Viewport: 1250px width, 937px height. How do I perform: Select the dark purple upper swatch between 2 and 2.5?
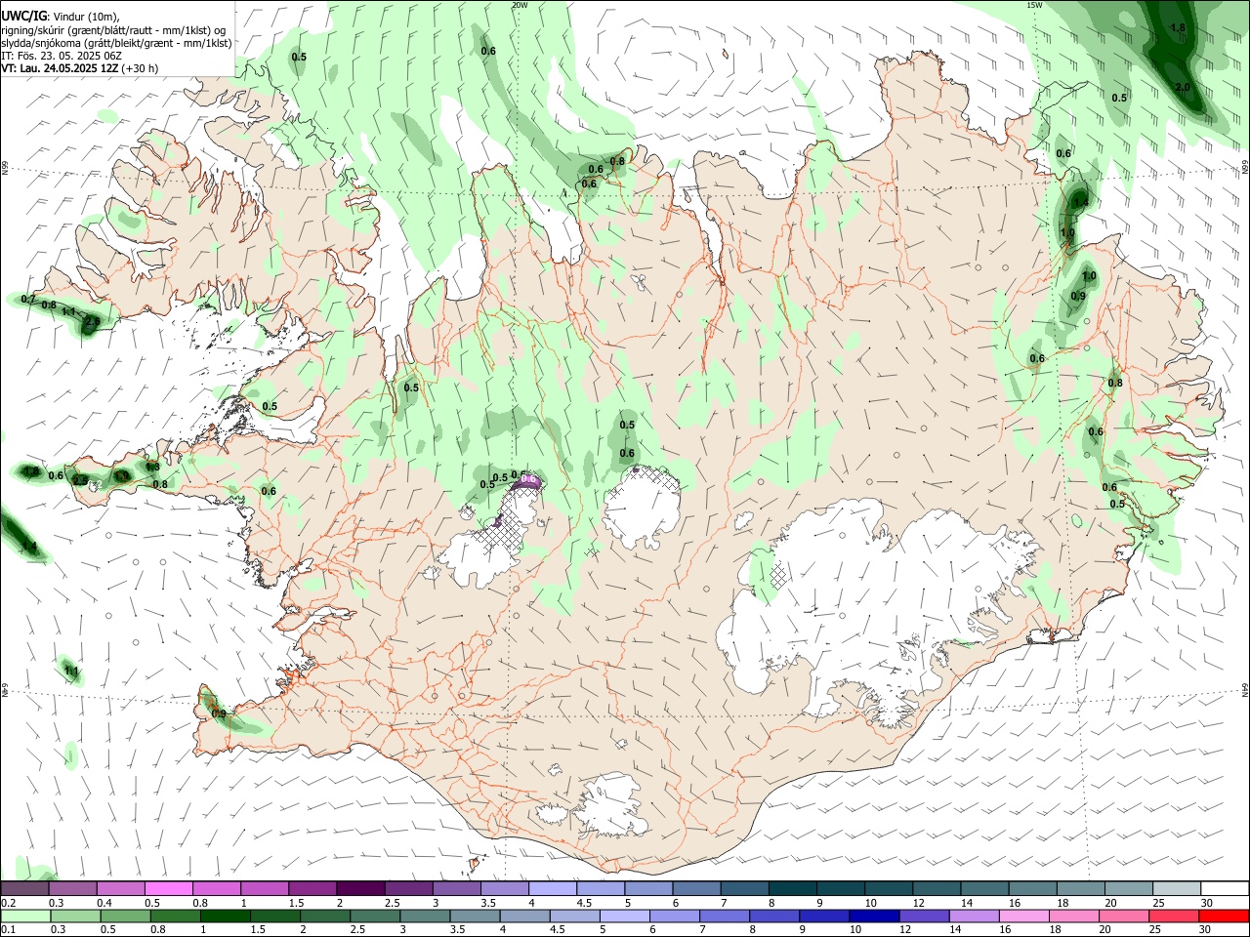point(360,889)
